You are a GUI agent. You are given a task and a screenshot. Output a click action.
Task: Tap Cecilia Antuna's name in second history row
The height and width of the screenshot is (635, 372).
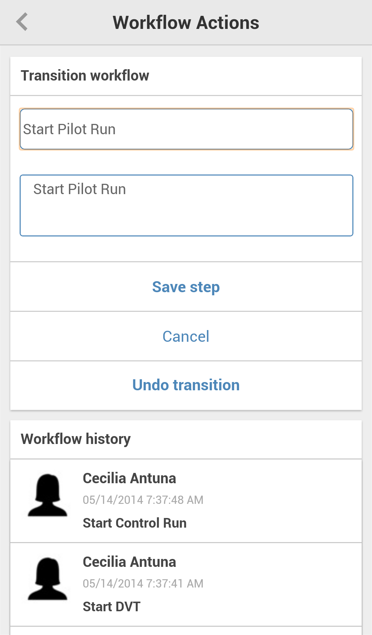[130, 562]
